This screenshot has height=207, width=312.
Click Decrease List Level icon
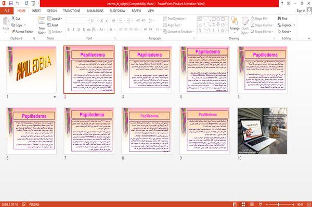click(x=138, y=21)
